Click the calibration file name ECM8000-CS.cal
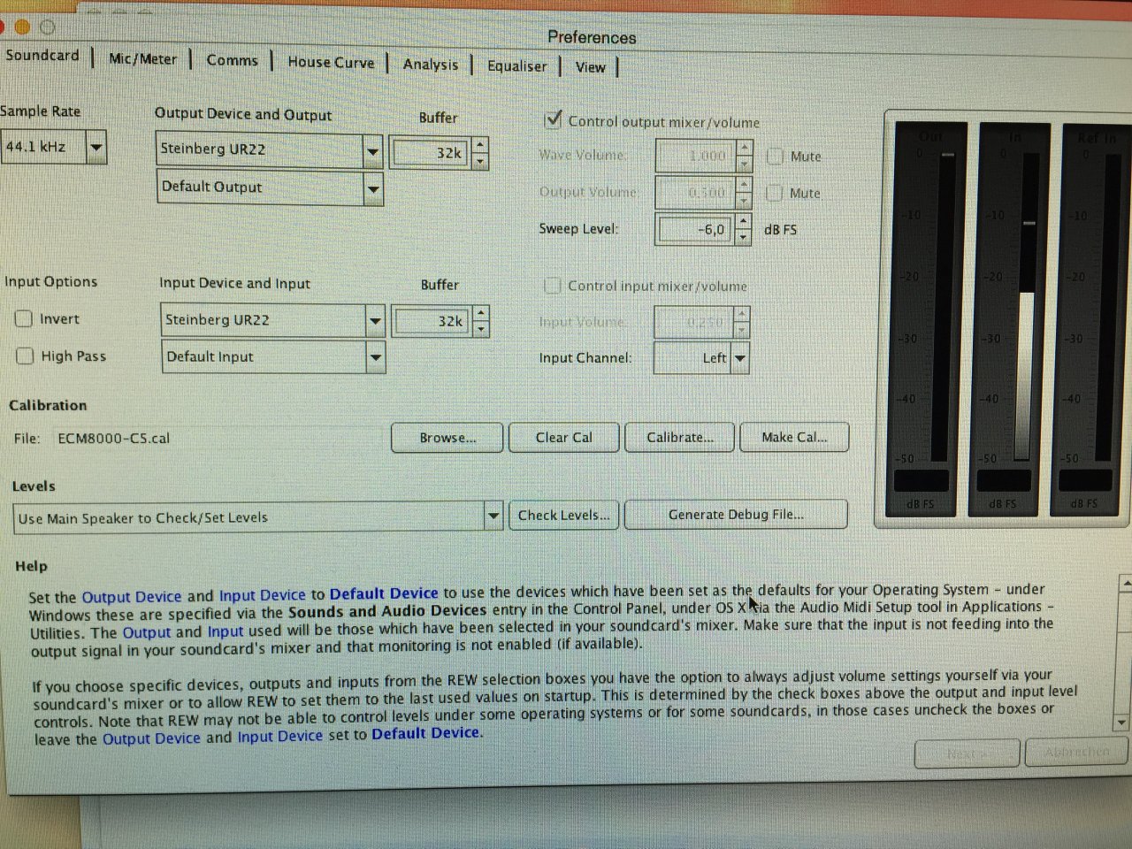This screenshot has height=849, width=1132. [x=113, y=438]
